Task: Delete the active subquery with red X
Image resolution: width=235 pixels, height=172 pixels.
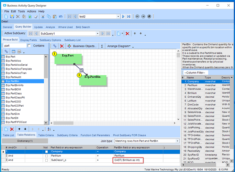Action: point(127,33)
